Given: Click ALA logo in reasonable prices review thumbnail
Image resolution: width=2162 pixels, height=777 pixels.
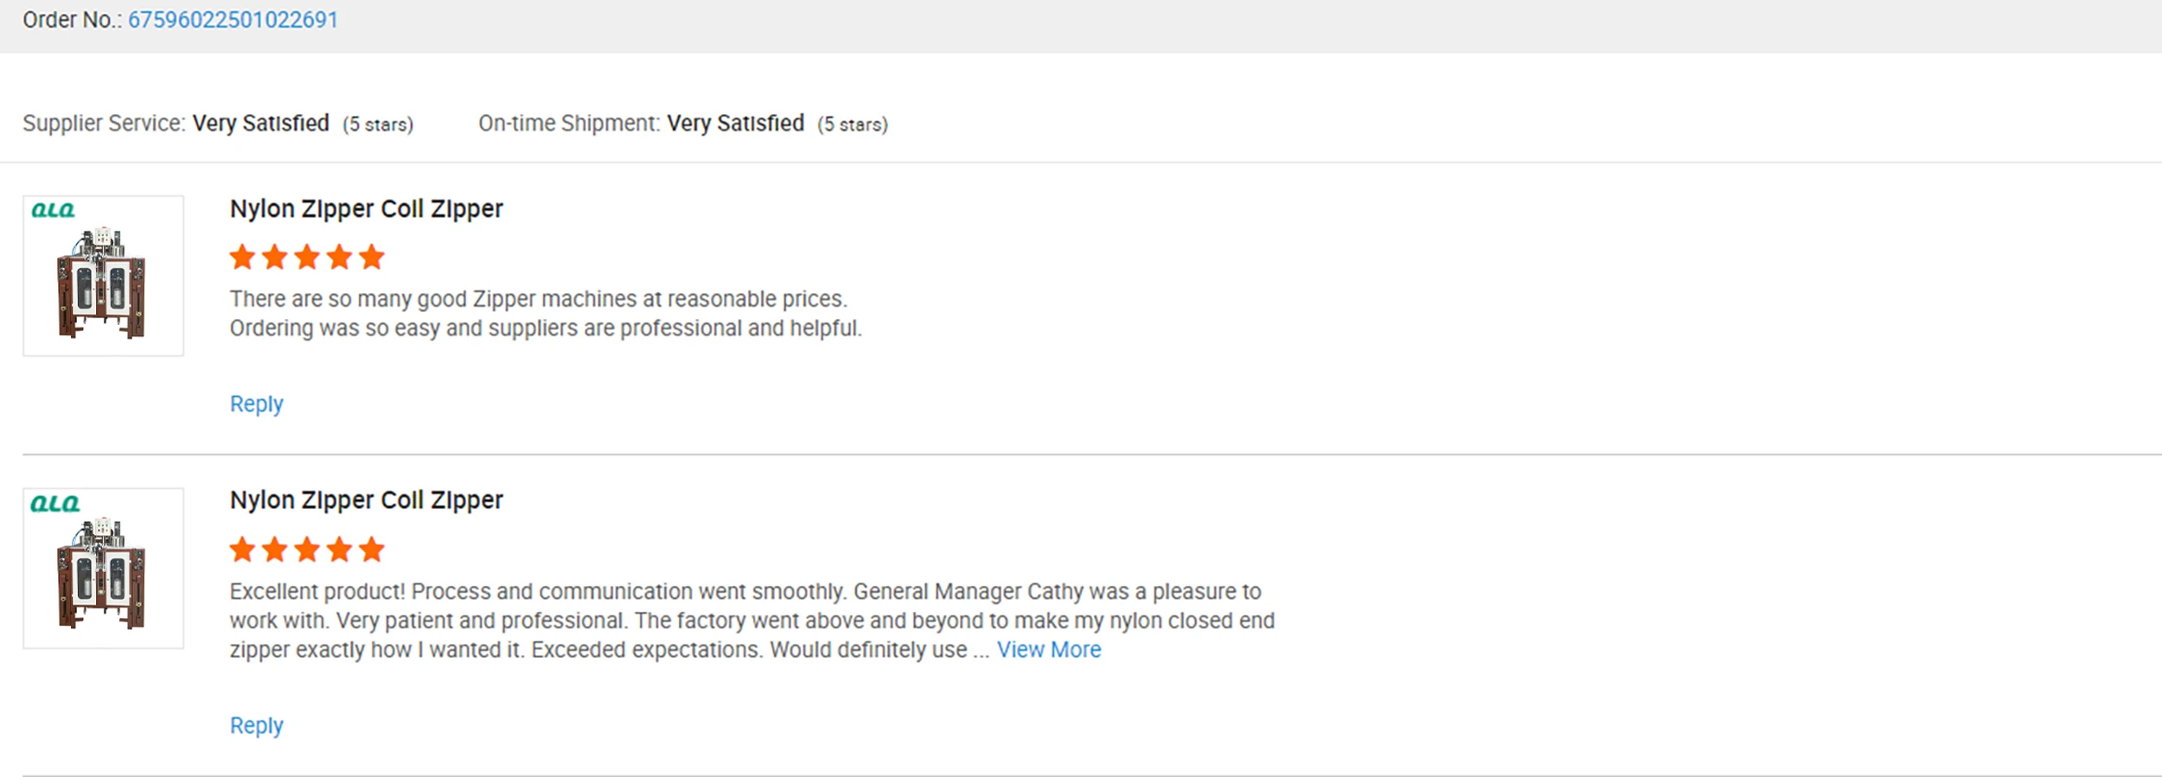Looking at the screenshot, I should coord(53,210).
